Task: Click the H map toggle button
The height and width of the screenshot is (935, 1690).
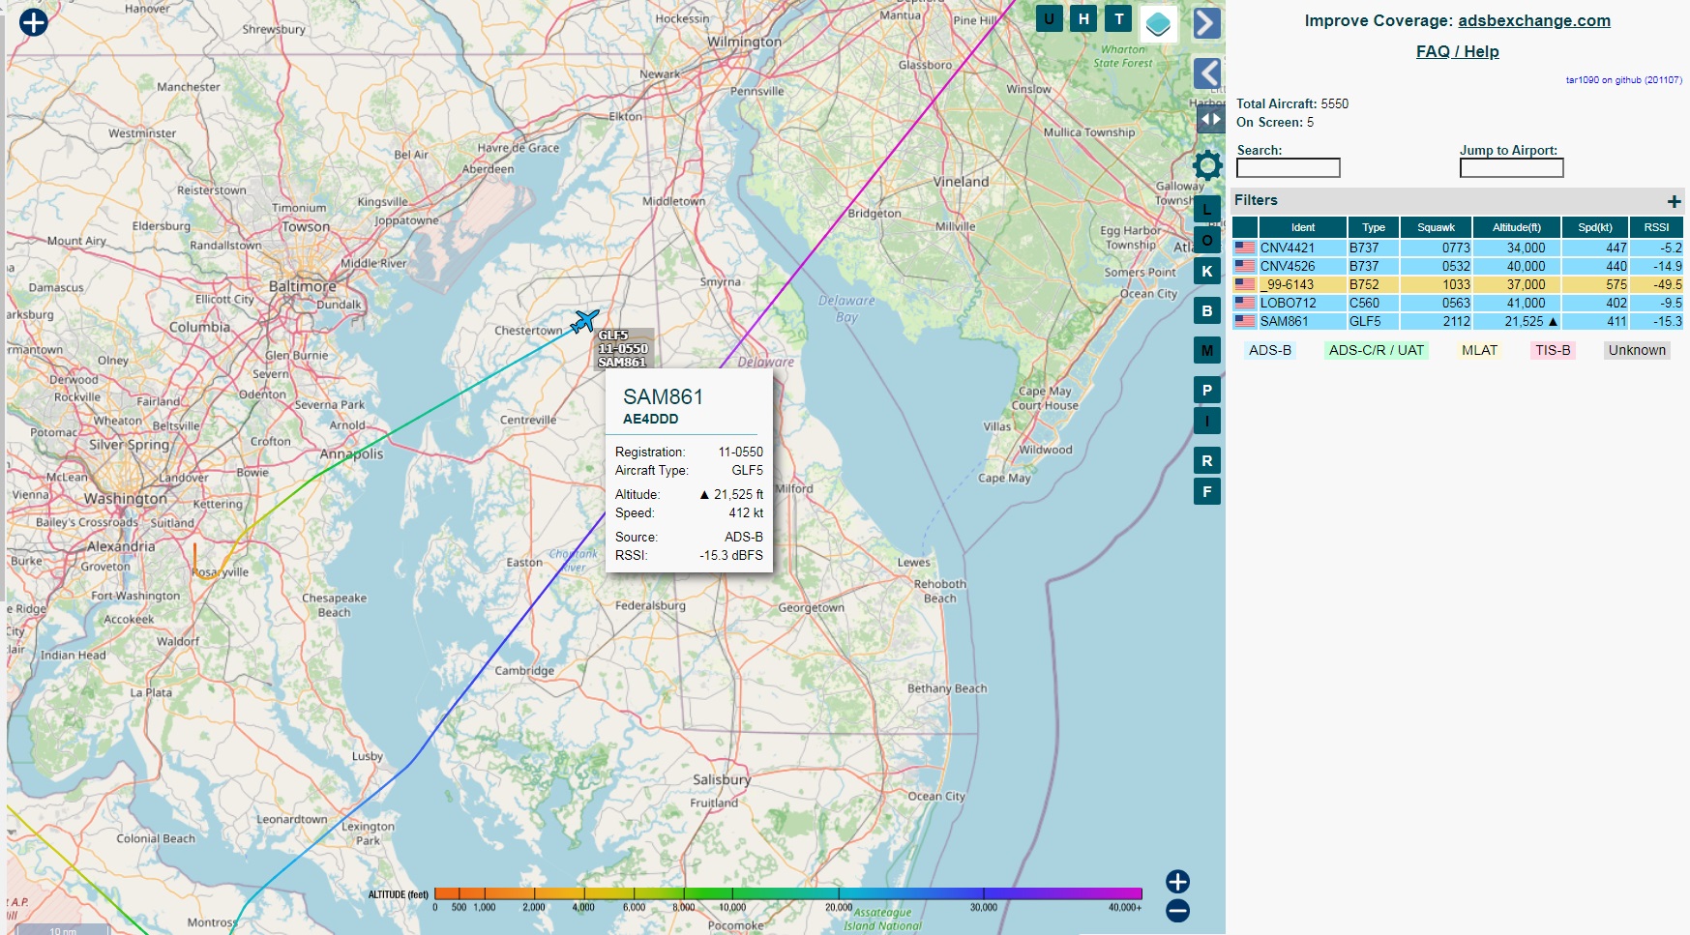Action: (x=1083, y=18)
